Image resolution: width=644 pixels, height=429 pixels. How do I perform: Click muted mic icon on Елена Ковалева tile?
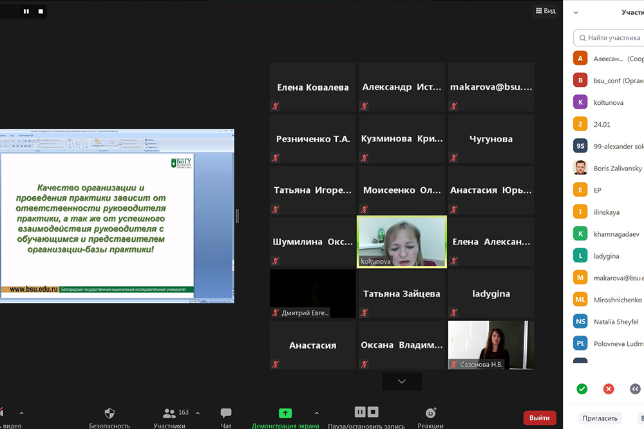(276, 106)
